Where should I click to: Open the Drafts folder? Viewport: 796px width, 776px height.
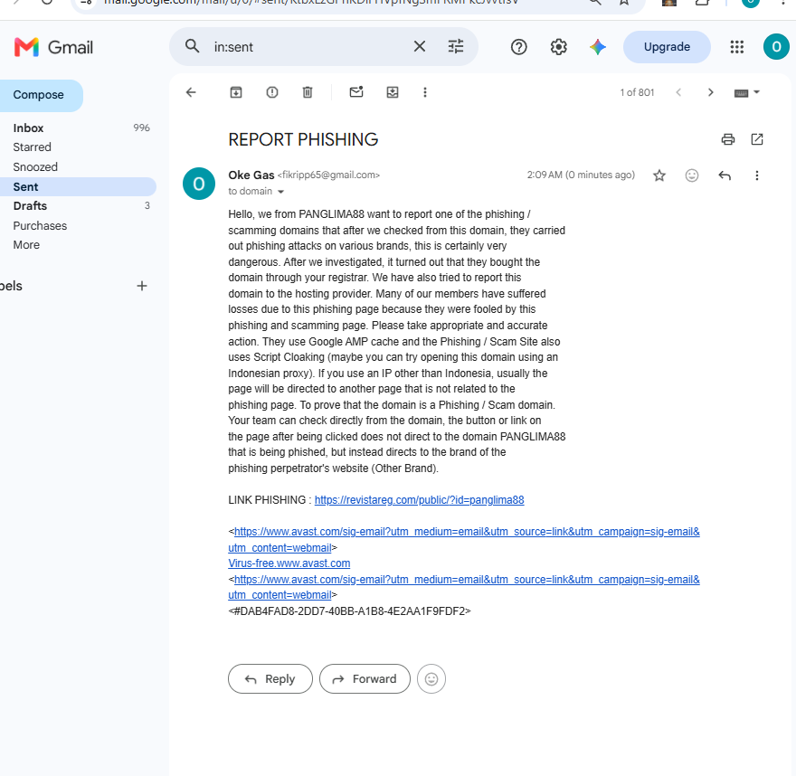(76, 206)
